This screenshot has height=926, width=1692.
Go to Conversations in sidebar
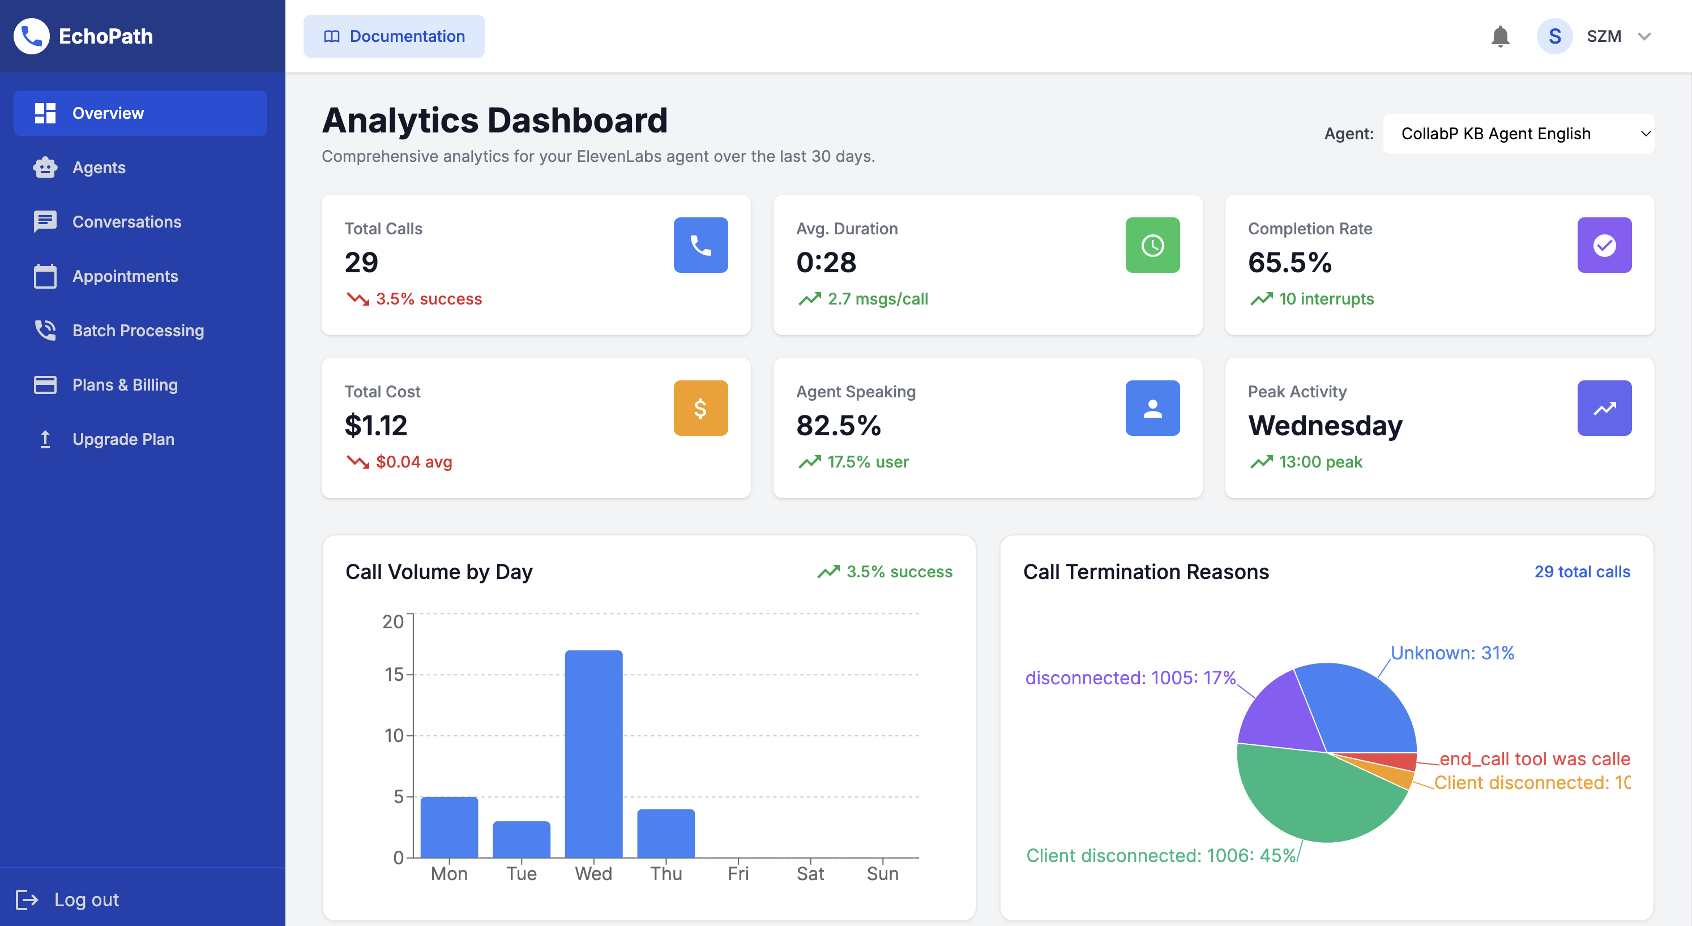pos(126,222)
